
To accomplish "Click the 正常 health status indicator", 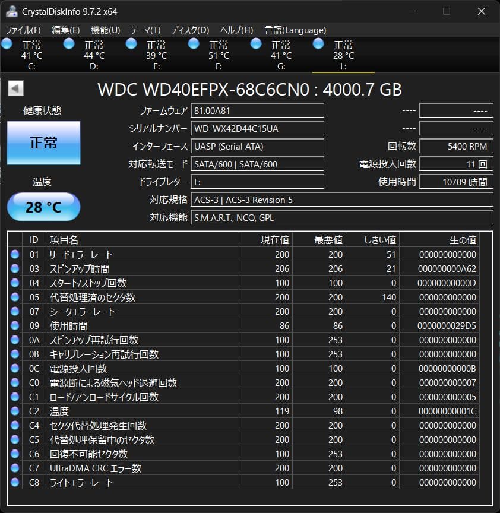I will [x=43, y=142].
